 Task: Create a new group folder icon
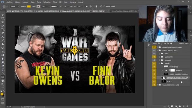coord(180,106)
